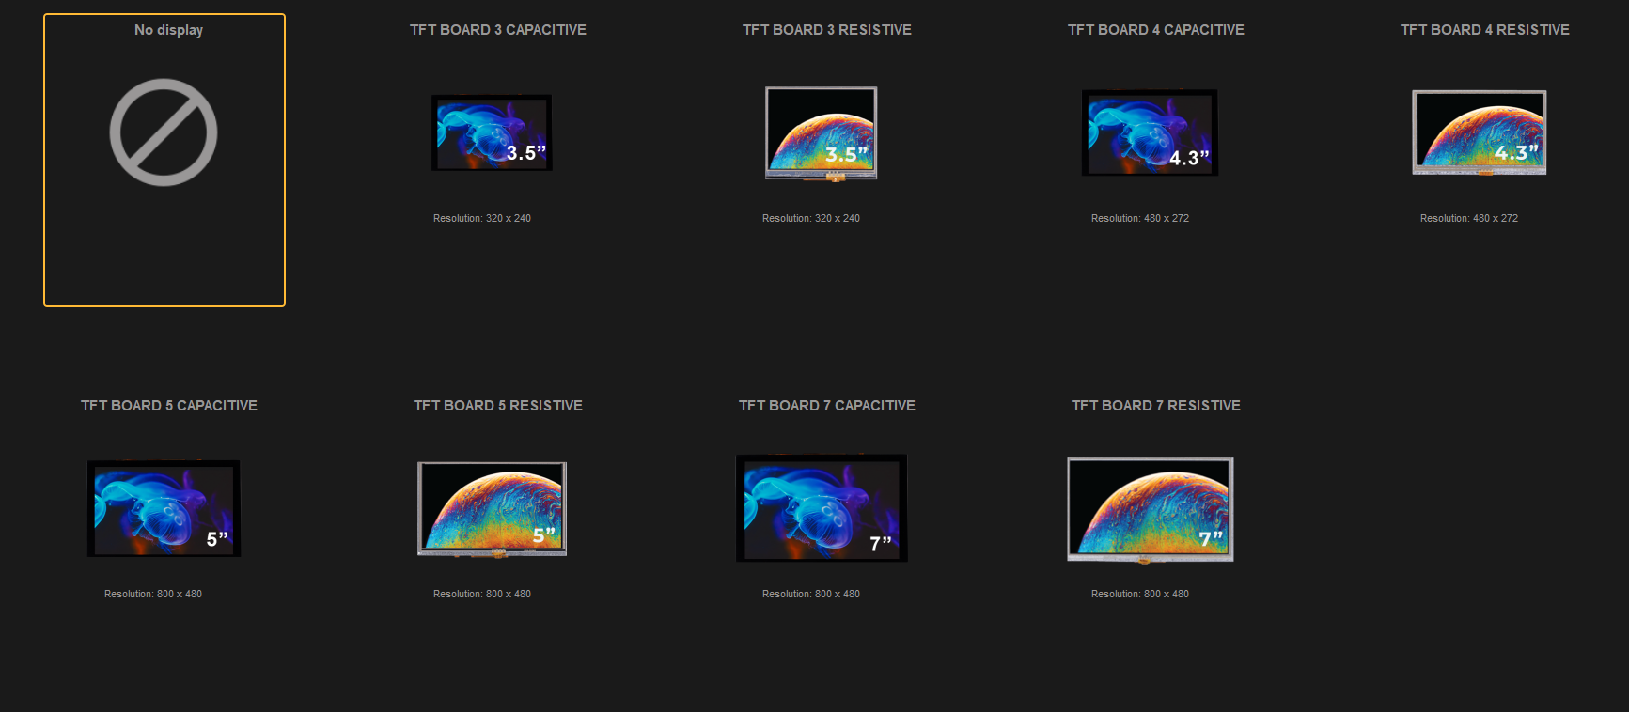The image size is (1629, 712).
Task: Click resolution text under TFT Board 3 Capacitive
Action: click(482, 218)
